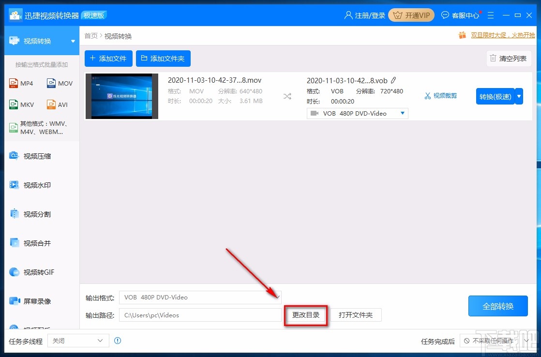Screen dimensions: 541x357
Task: Click 添加文件夹 button
Action: [x=163, y=59]
